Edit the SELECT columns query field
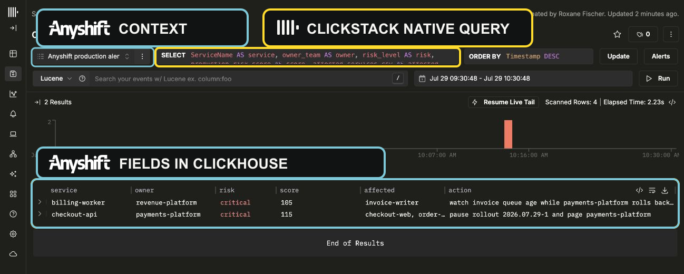This screenshot has height=274, width=684. 308,57
